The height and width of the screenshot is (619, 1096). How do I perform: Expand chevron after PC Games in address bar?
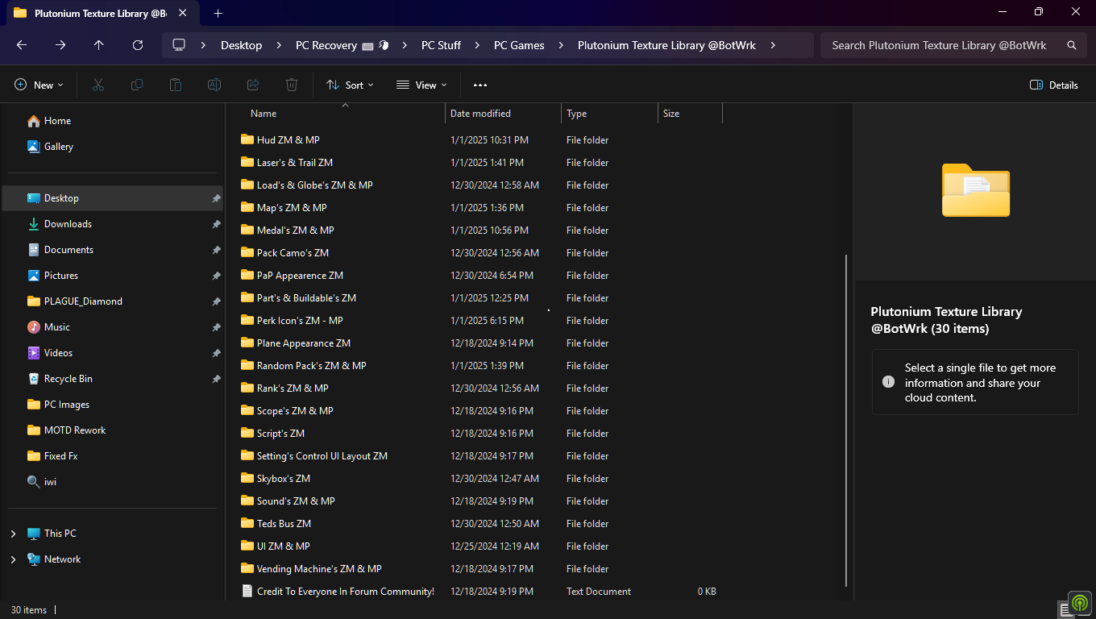click(561, 45)
